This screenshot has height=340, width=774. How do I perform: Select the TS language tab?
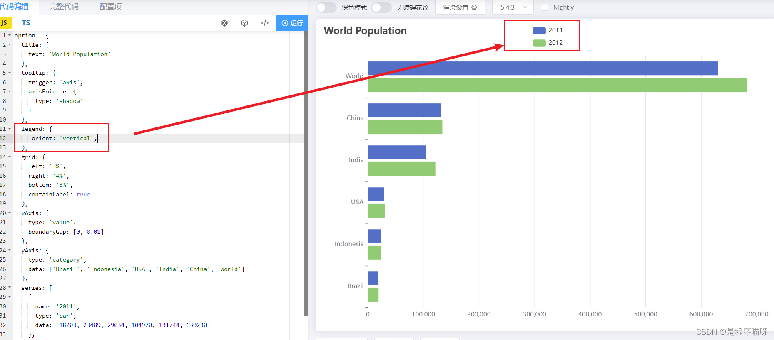tap(26, 23)
